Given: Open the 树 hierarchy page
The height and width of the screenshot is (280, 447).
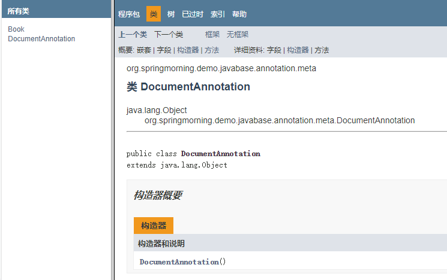Looking at the screenshot, I should pos(171,14).
